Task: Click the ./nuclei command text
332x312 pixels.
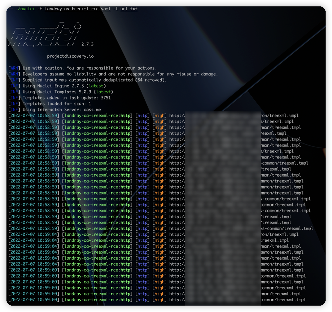Action: (25, 9)
